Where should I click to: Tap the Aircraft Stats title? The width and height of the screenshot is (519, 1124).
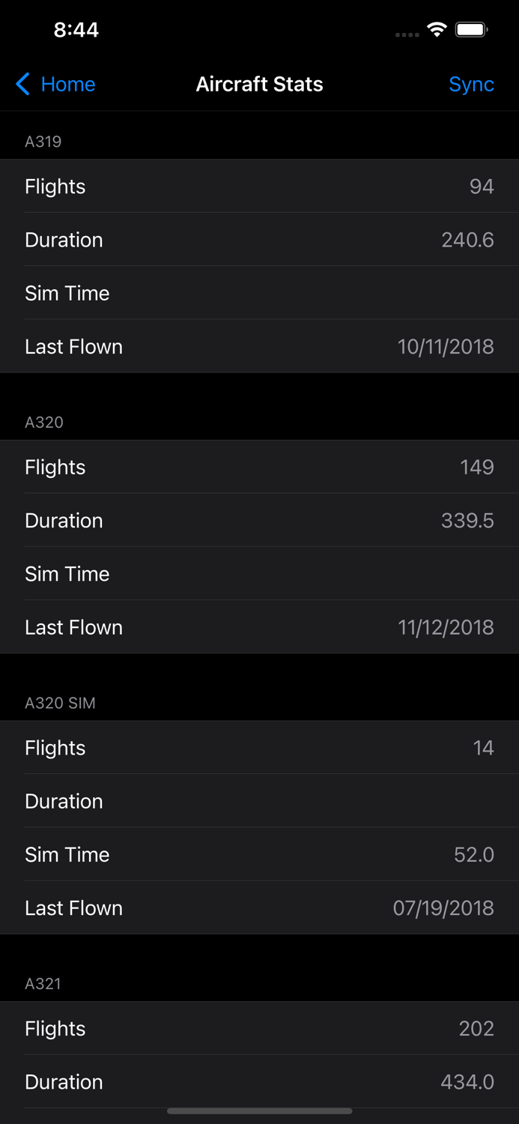[x=259, y=84]
